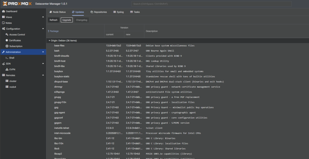
Task: Select the Updates tab
Action: (x=78, y=12)
